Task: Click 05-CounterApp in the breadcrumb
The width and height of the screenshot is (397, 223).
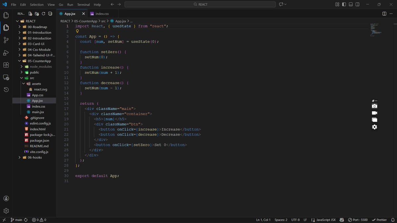Action: coord(85,21)
